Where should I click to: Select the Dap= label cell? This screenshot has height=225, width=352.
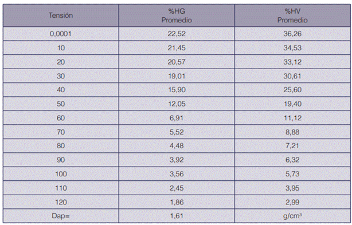click(61, 216)
